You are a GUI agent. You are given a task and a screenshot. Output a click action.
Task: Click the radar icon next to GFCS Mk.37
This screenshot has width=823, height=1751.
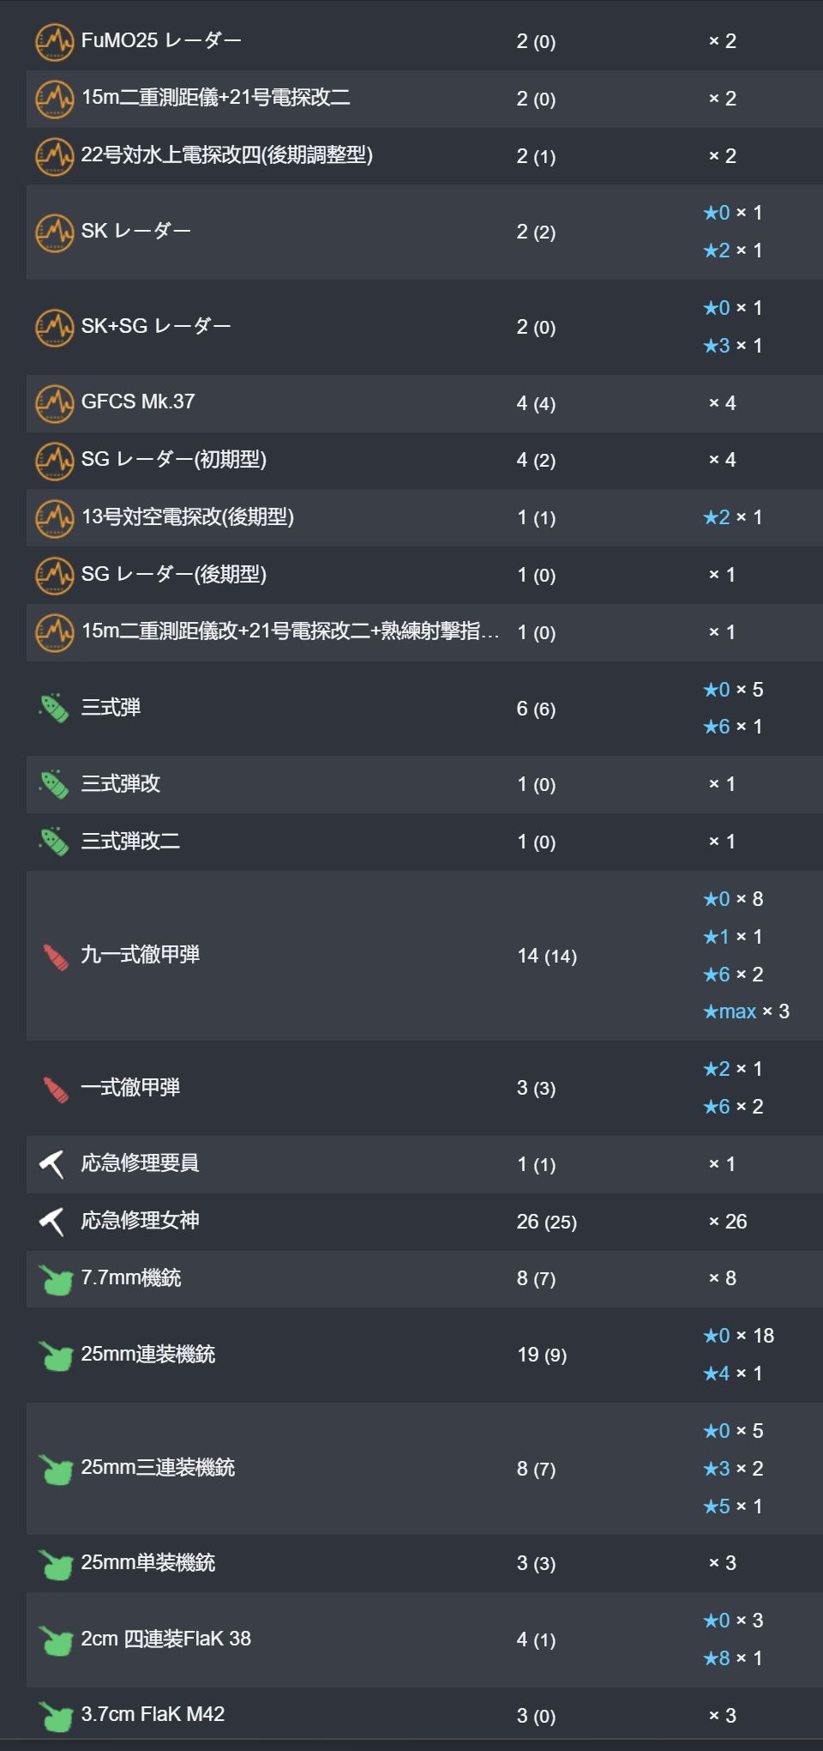tap(54, 403)
